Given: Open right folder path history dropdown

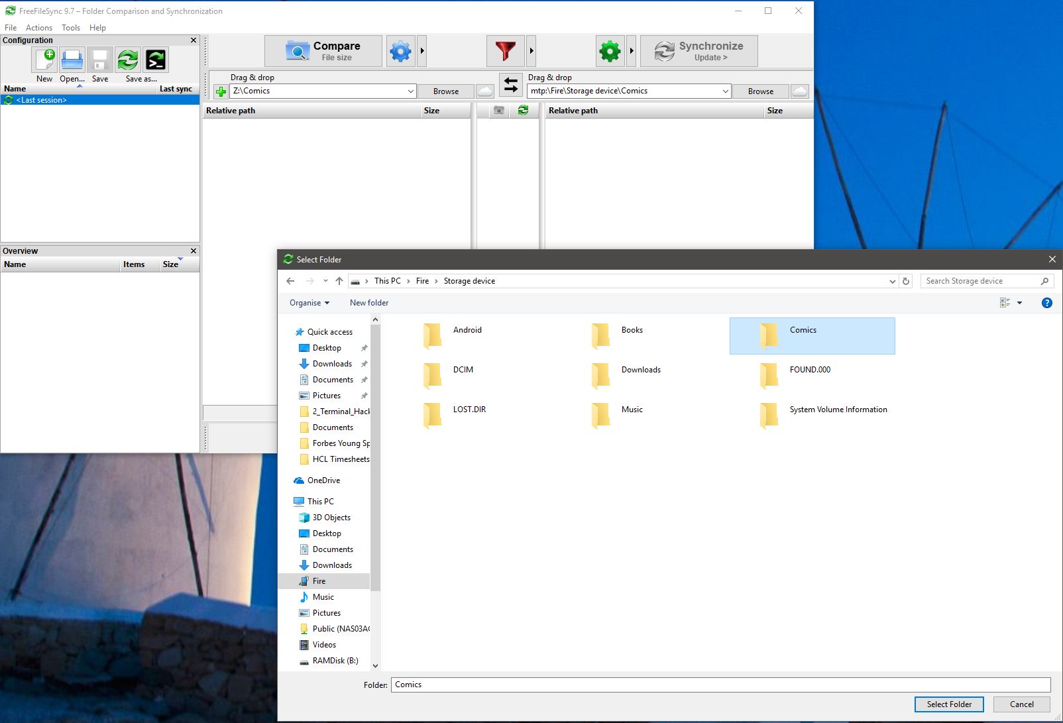Looking at the screenshot, I should pyautogui.click(x=725, y=91).
